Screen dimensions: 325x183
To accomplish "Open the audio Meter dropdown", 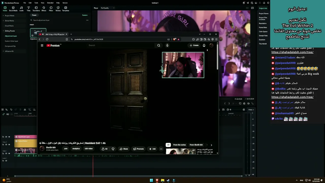I will (251, 110).
